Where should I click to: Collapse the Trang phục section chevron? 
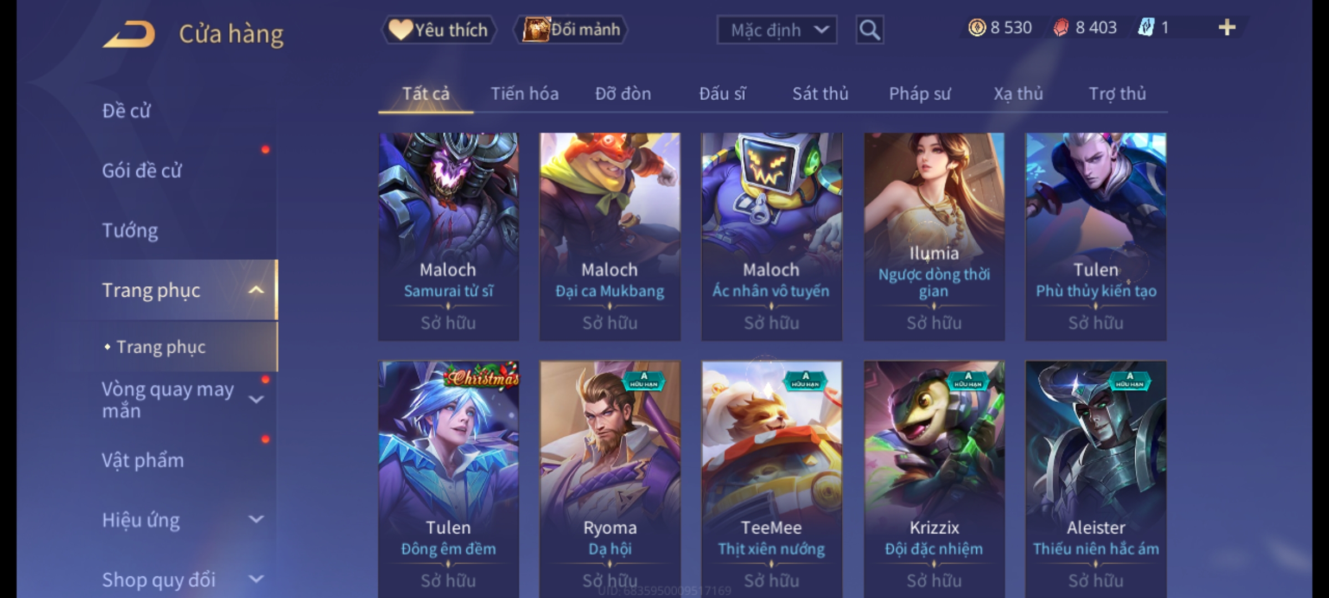pos(256,290)
